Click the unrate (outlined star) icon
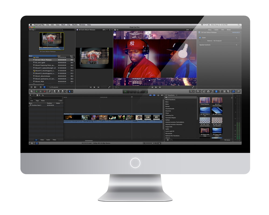This screenshot has width=269, height=215. 41,92
